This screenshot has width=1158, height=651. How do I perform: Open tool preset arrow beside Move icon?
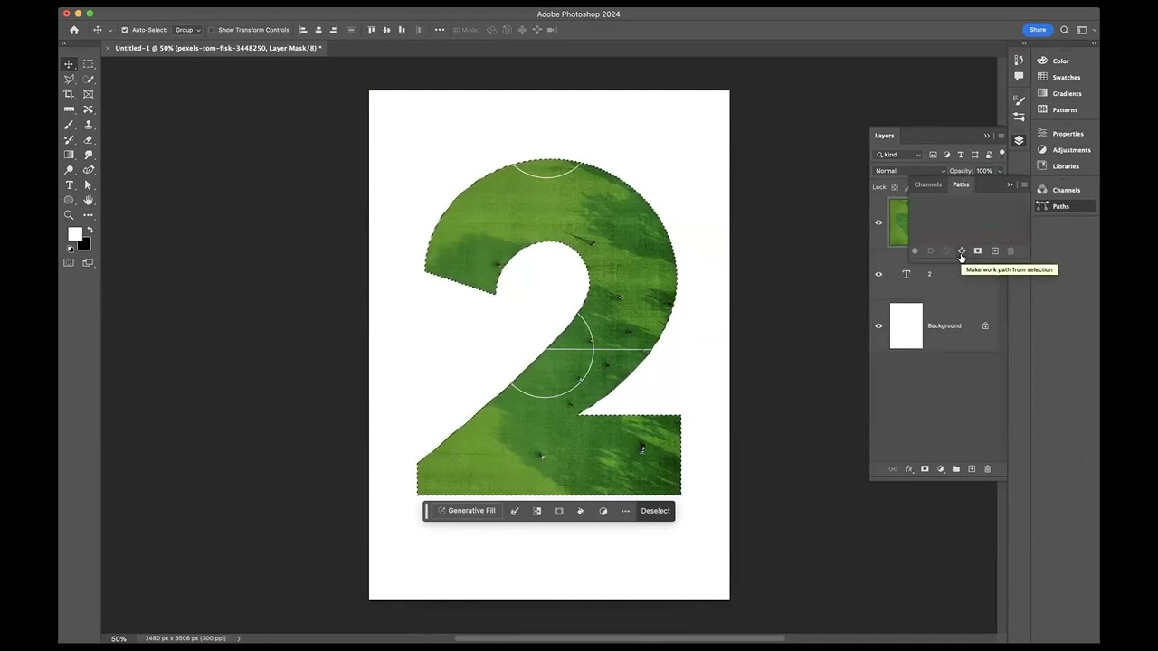point(110,30)
